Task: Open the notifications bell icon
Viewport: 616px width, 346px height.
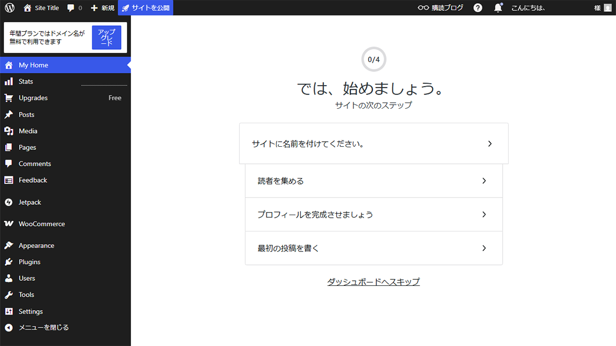Action: point(498,8)
